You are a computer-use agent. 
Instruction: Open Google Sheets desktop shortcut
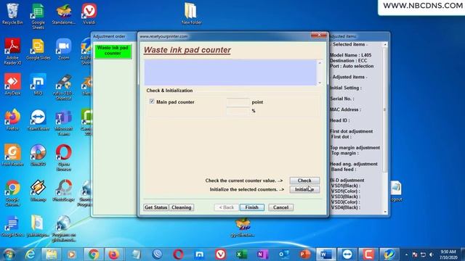click(x=38, y=16)
